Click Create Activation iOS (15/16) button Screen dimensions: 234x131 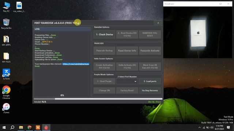pyautogui.click(x=105, y=66)
